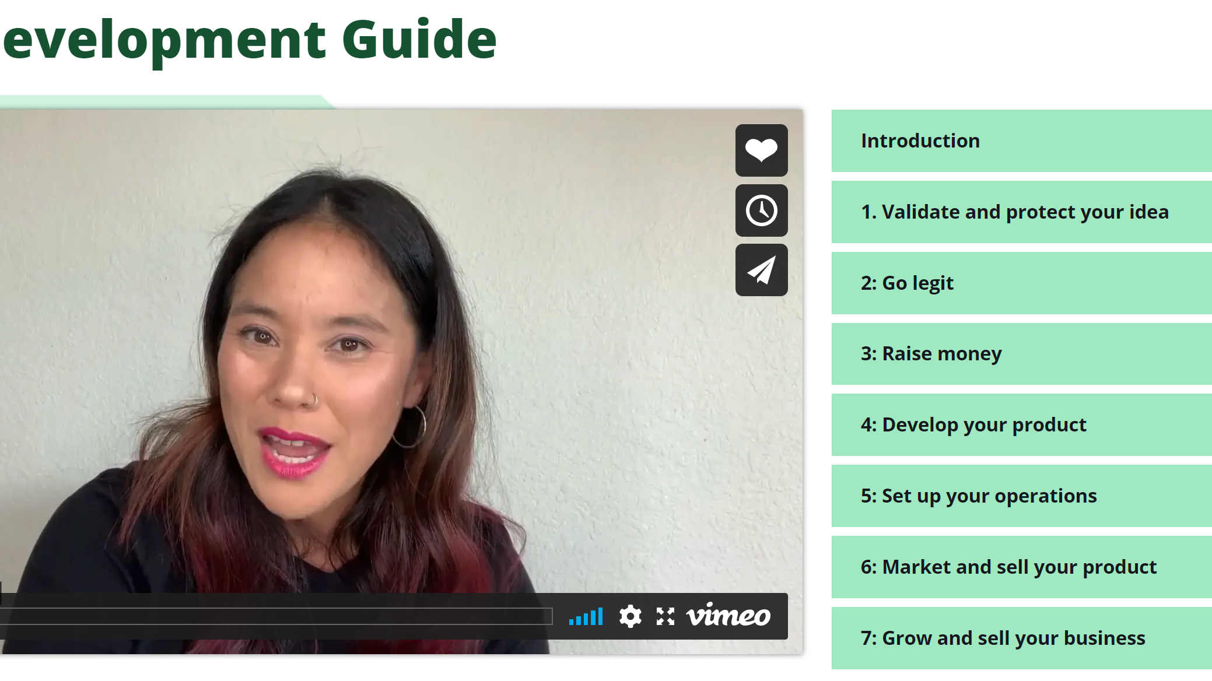Go to '3: Raise money' chapter
This screenshot has width=1212, height=681.
pyautogui.click(x=1021, y=354)
